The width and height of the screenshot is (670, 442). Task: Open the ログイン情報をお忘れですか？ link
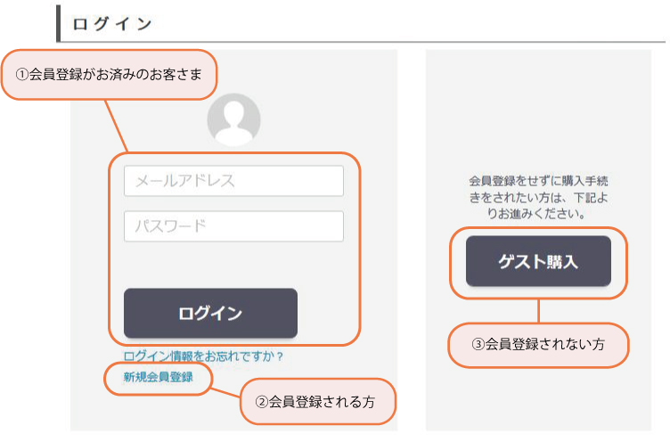click(x=203, y=356)
